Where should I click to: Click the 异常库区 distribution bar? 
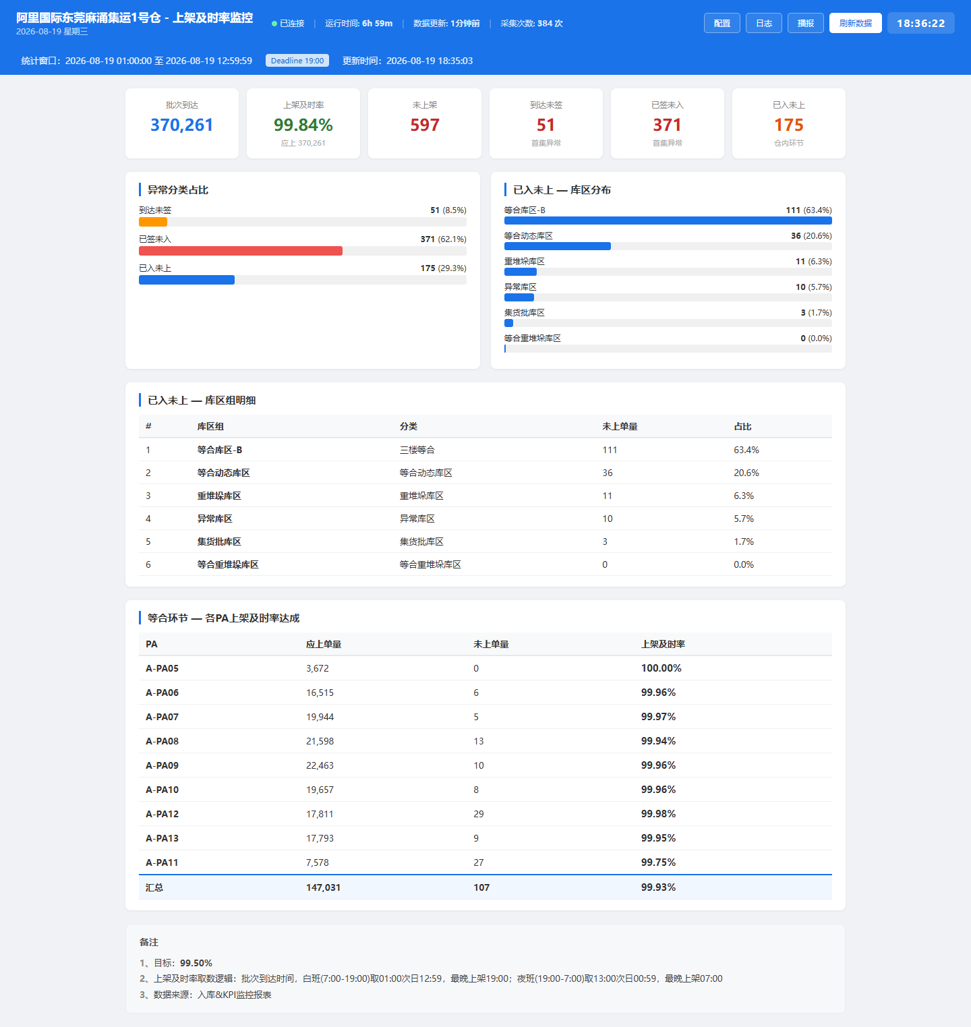(519, 297)
